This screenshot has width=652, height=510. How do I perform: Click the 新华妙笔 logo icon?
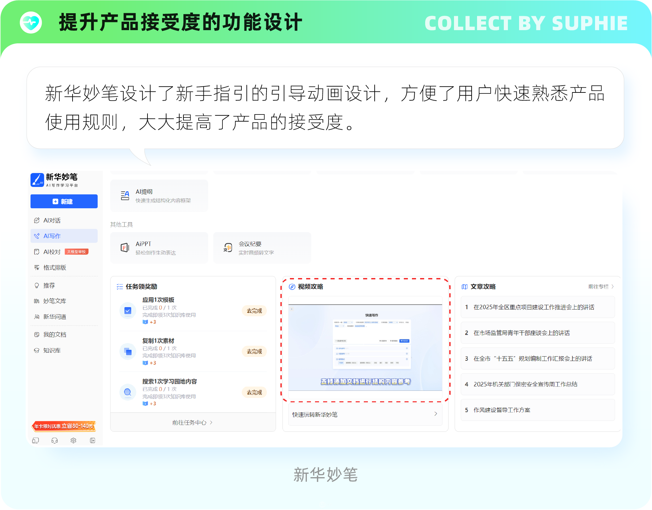coord(37,180)
